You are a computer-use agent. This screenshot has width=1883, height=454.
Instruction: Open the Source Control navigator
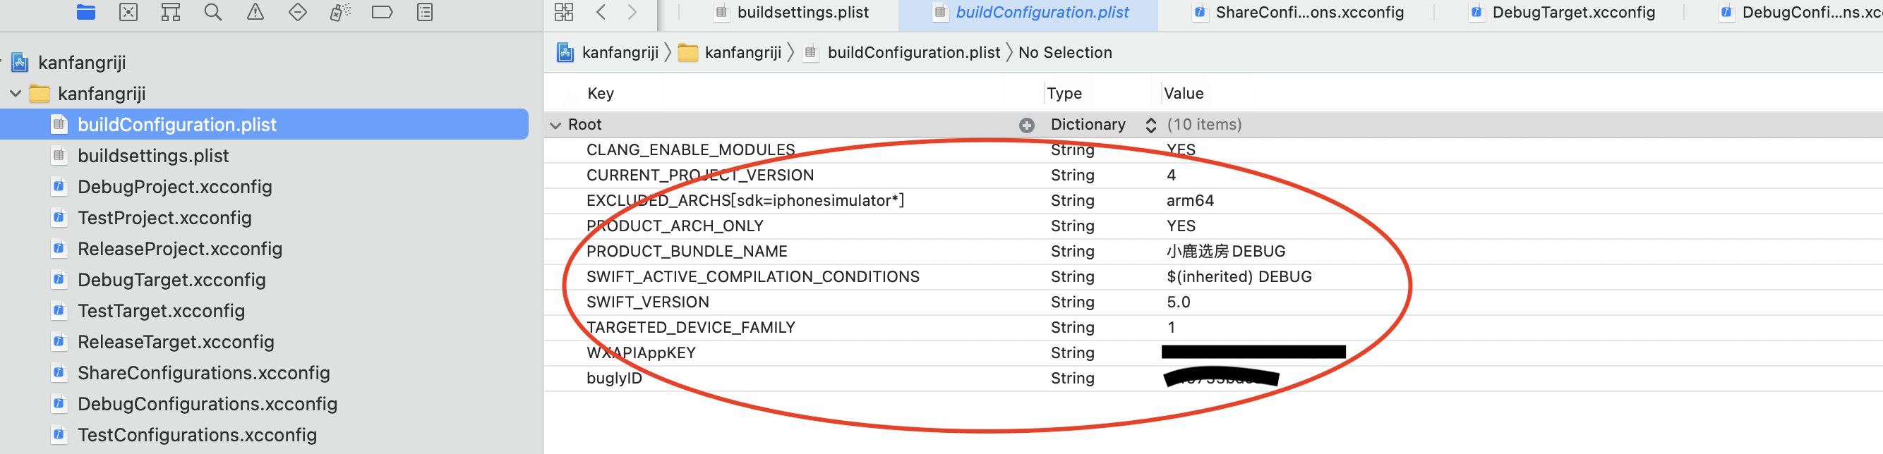coord(128,13)
